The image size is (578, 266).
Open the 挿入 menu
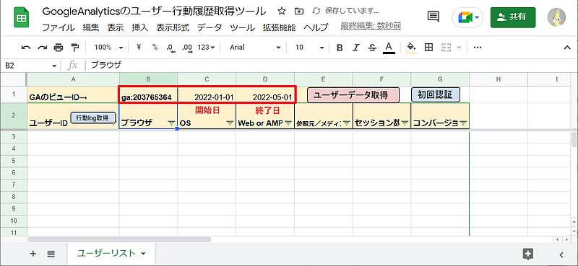click(139, 27)
